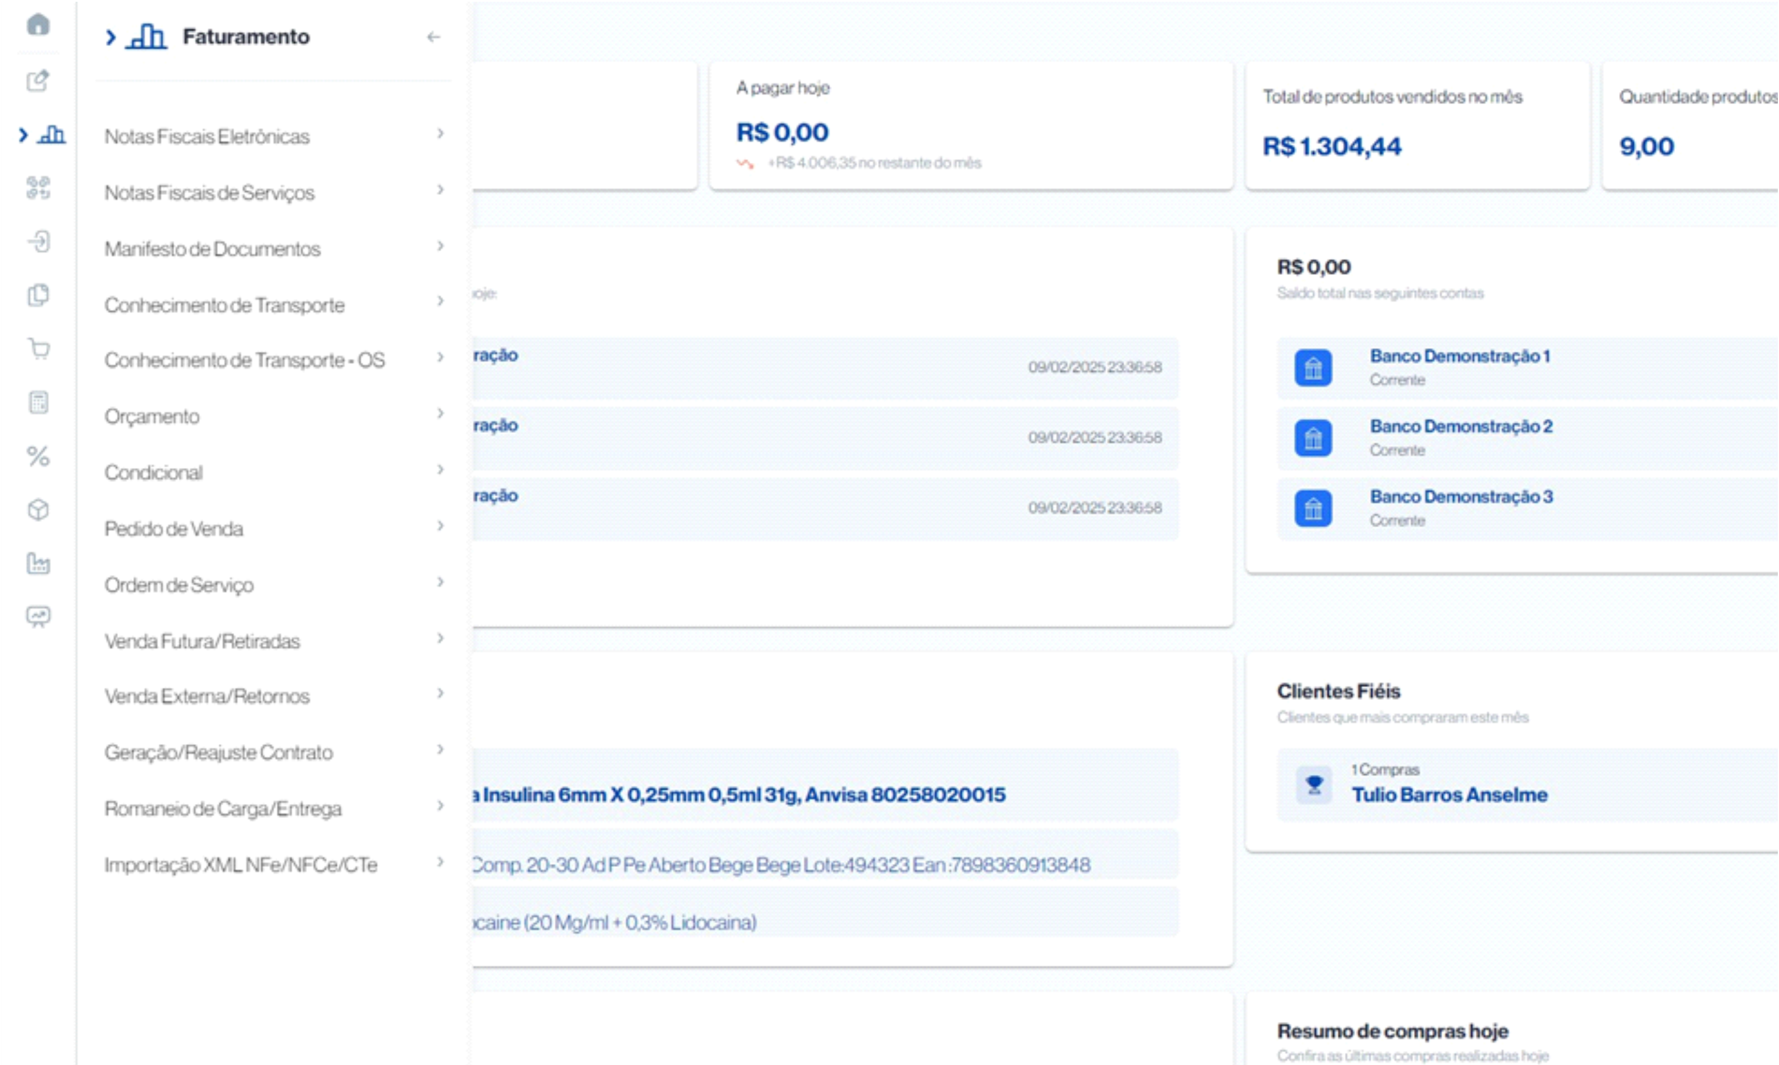Open Tulio Barros Anselme client entry
This screenshot has width=1779, height=1065.
click(x=1449, y=795)
